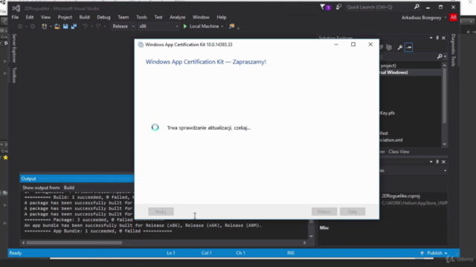Toggle Solution Explorer preview selected items icon
This screenshot has height=267, width=476.
(x=408, y=47)
